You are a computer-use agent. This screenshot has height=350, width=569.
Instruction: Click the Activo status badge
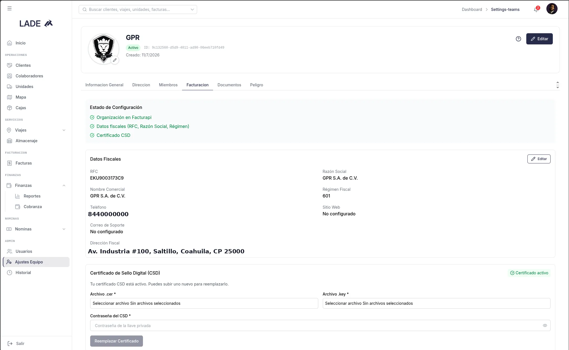(x=133, y=48)
